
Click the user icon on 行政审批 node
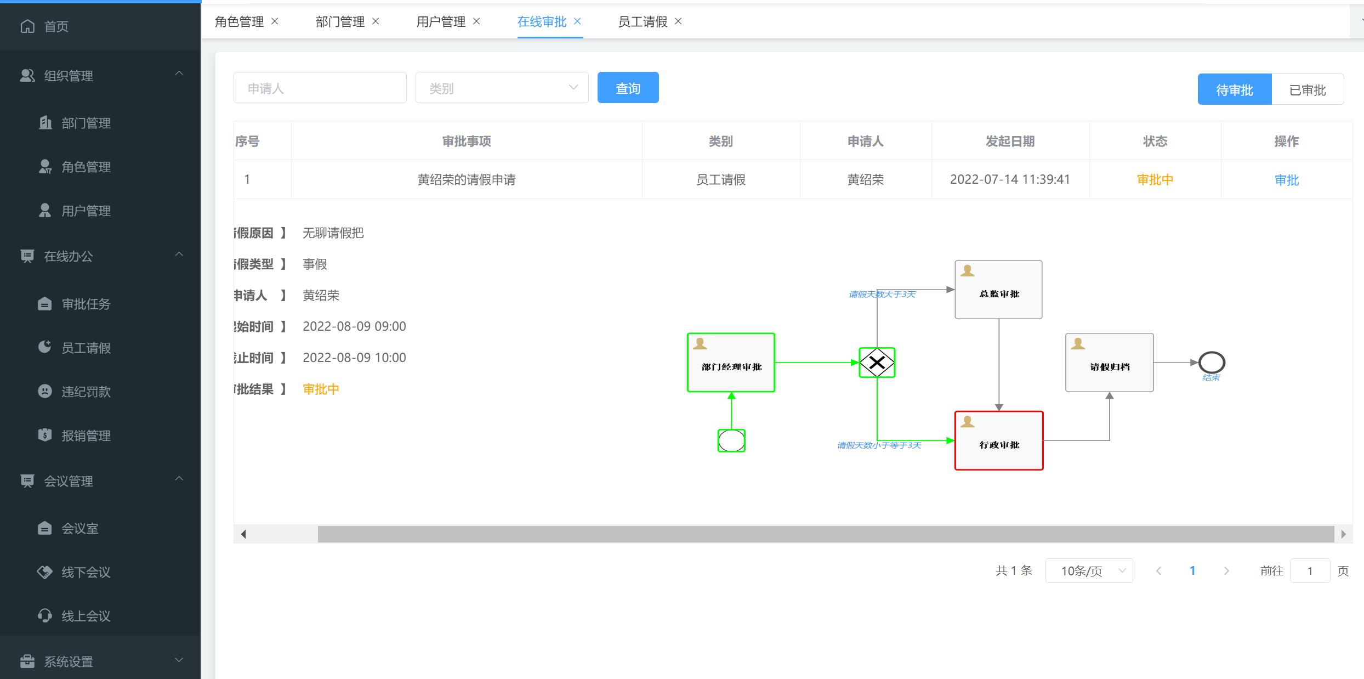968,422
